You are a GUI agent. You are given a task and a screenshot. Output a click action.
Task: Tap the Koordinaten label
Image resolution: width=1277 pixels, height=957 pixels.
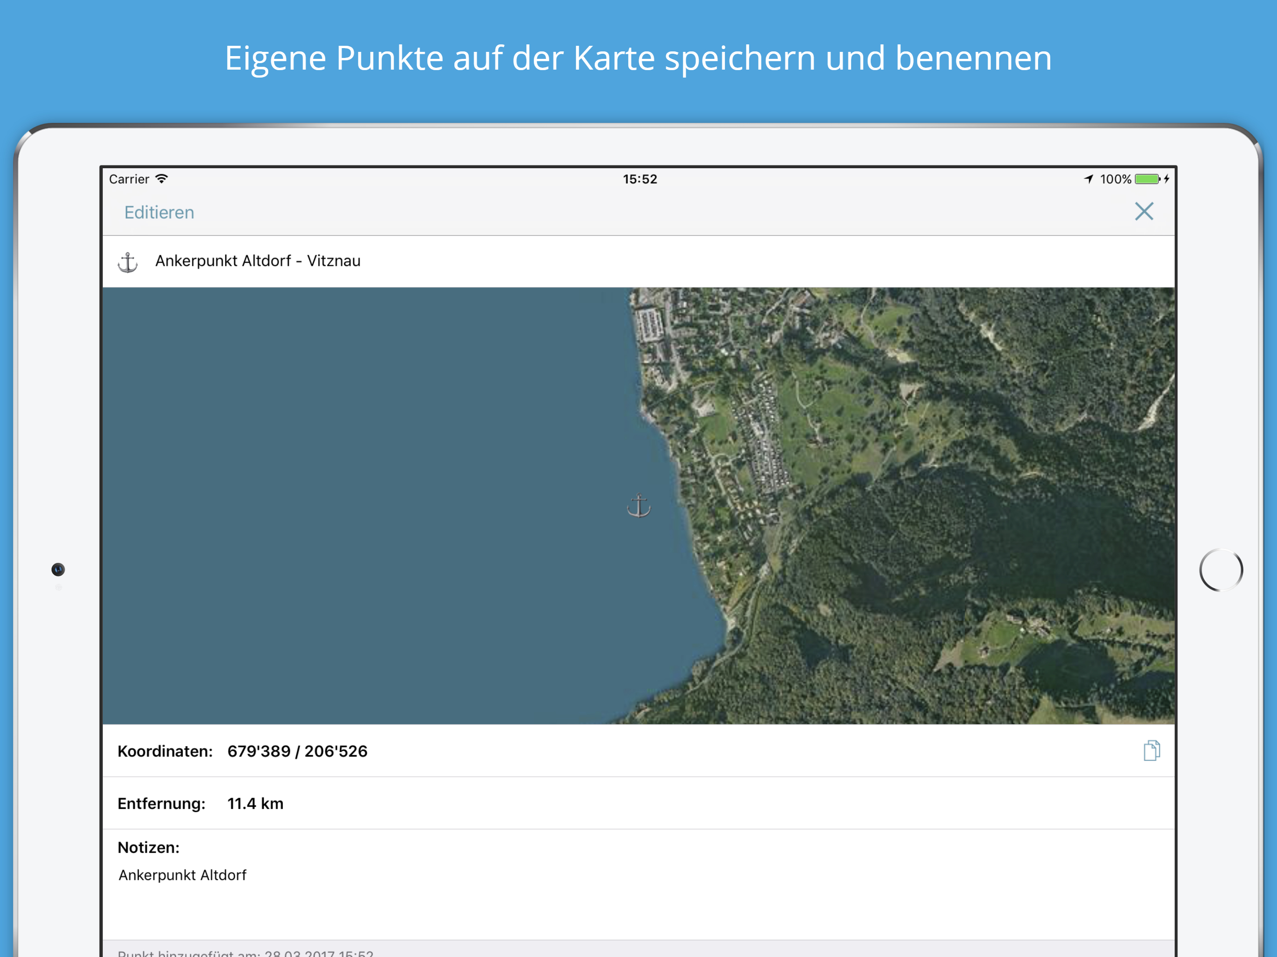(165, 751)
